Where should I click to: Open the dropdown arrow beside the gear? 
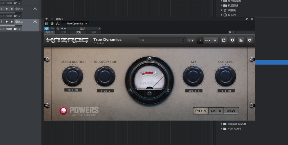(234, 32)
